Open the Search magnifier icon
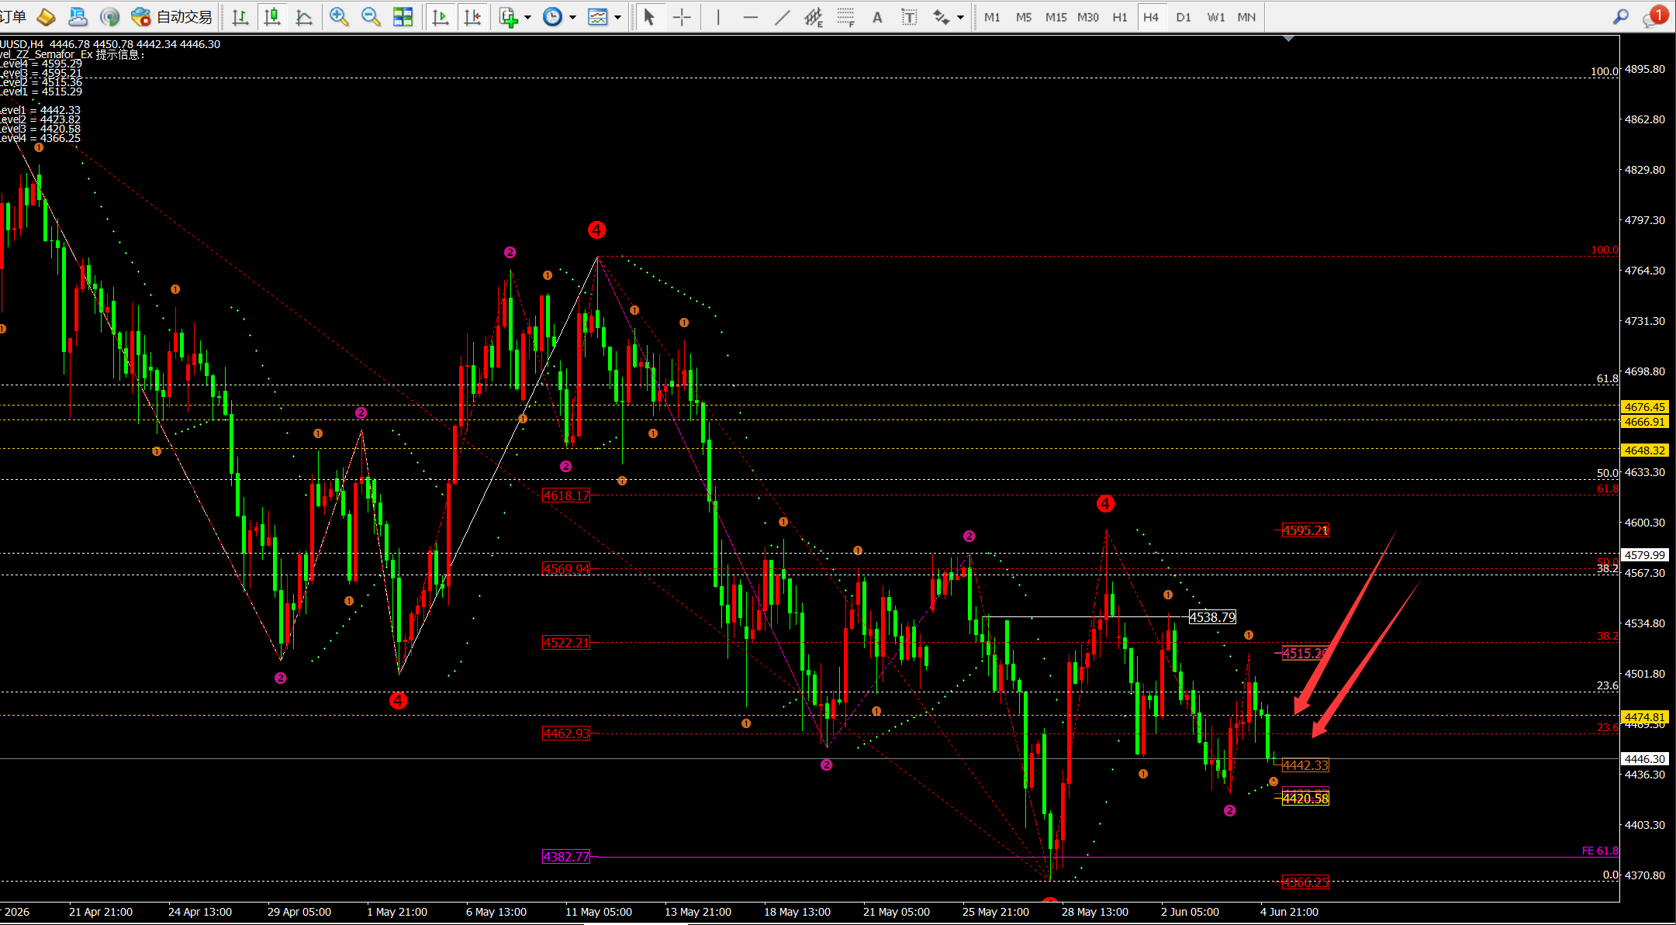This screenshot has width=1676, height=925. [1621, 16]
